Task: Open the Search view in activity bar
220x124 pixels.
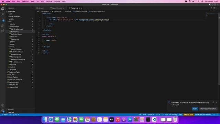Action: click(x=3, y=14)
